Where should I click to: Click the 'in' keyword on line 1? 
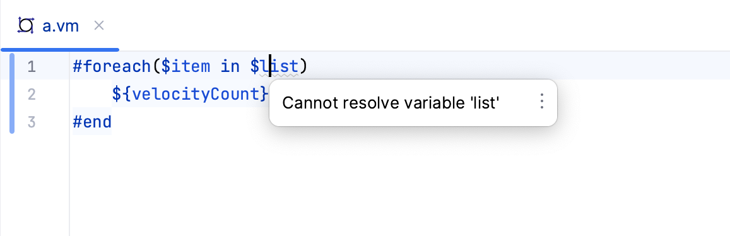click(x=230, y=66)
